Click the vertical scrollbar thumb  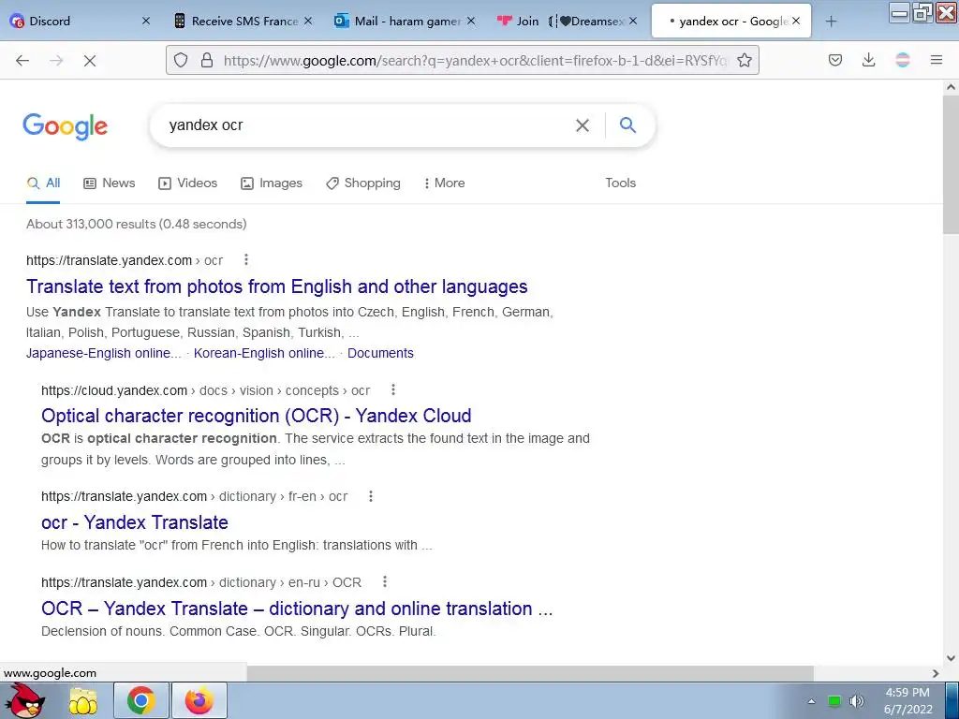pyautogui.click(x=951, y=165)
